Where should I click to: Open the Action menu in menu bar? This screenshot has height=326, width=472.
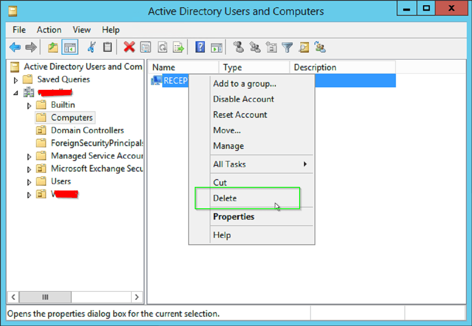pos(49,30)
